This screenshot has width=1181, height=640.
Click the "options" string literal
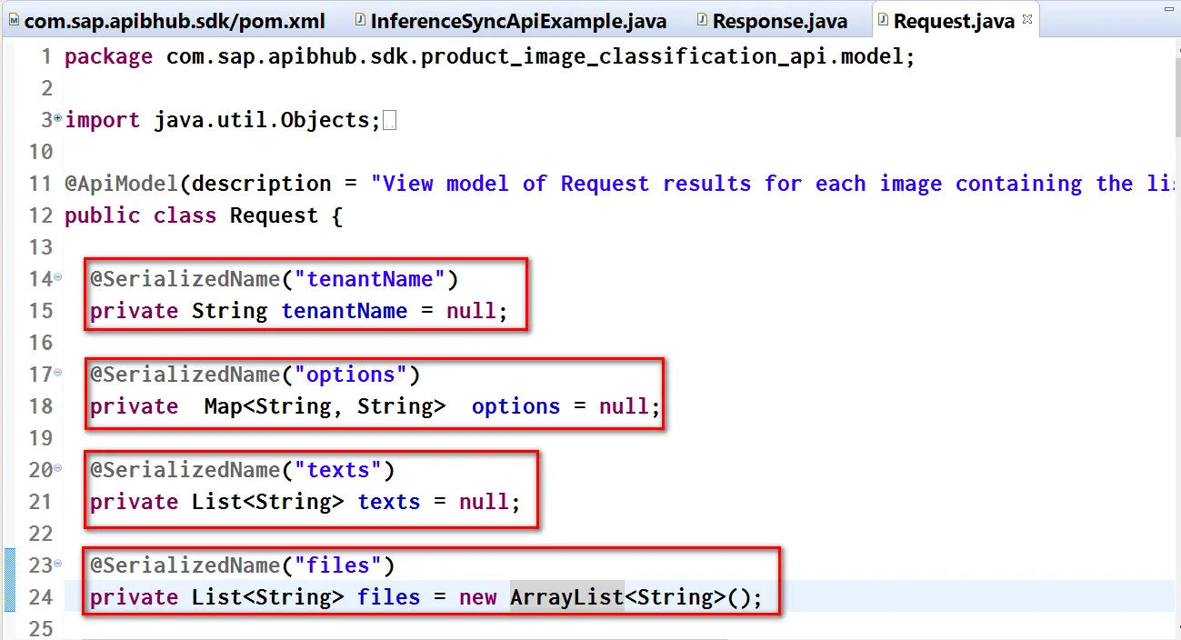coord(351,375)
